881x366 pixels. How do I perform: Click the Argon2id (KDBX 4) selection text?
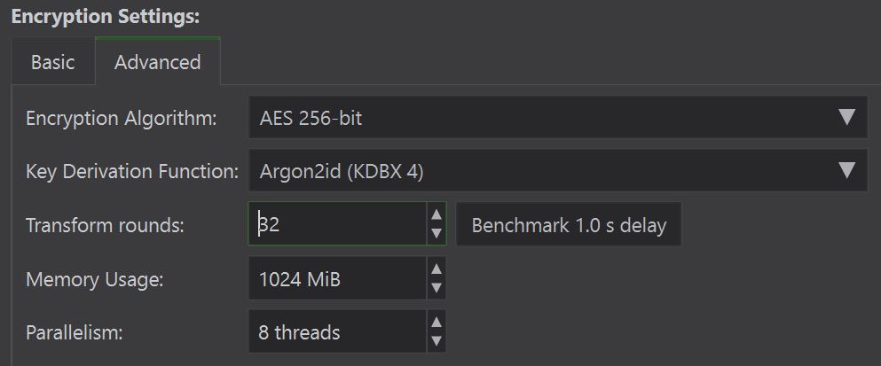341,171
